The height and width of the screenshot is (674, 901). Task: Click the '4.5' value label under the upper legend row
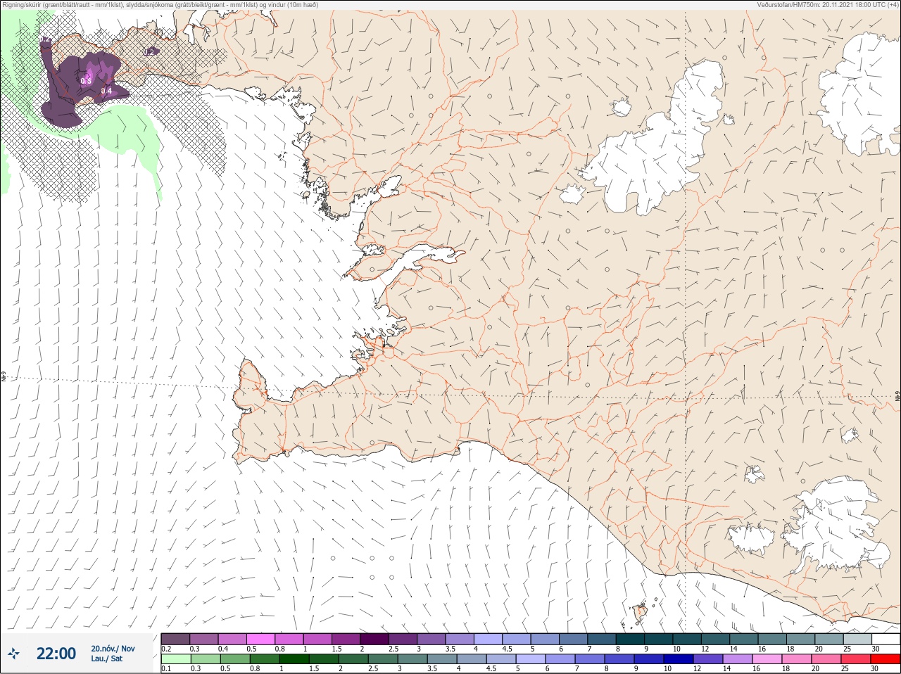507,649
